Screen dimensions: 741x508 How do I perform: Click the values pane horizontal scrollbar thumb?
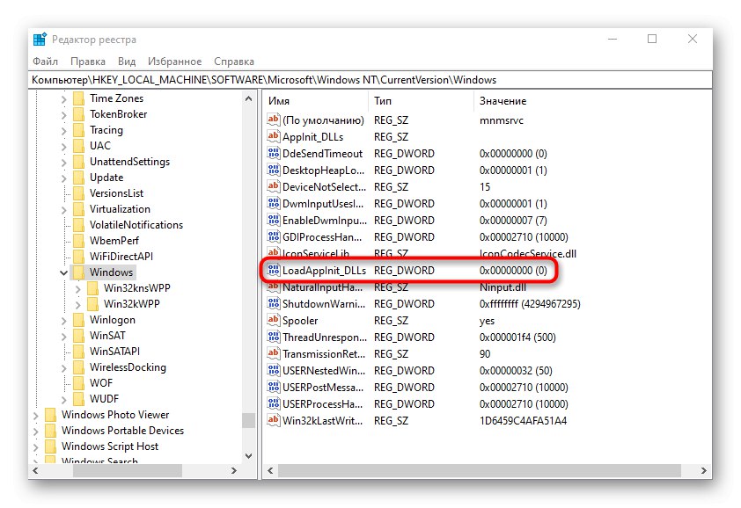(480, 471)
